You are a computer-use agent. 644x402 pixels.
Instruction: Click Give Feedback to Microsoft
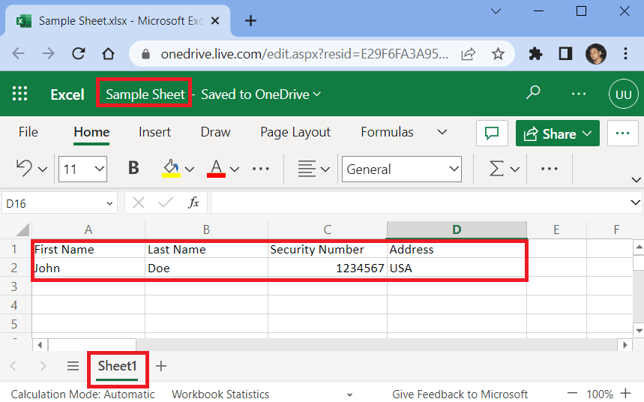coord(460,394)
